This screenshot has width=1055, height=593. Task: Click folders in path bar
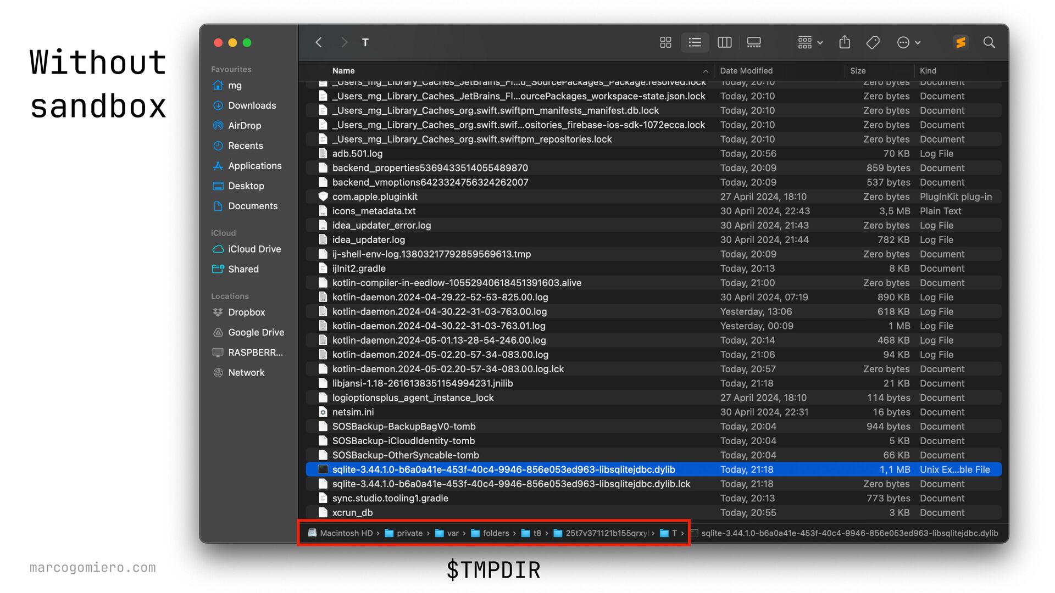(490, 533)
